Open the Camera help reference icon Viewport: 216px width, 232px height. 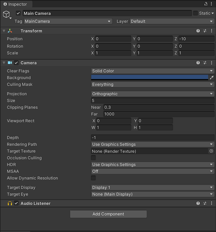198,63
